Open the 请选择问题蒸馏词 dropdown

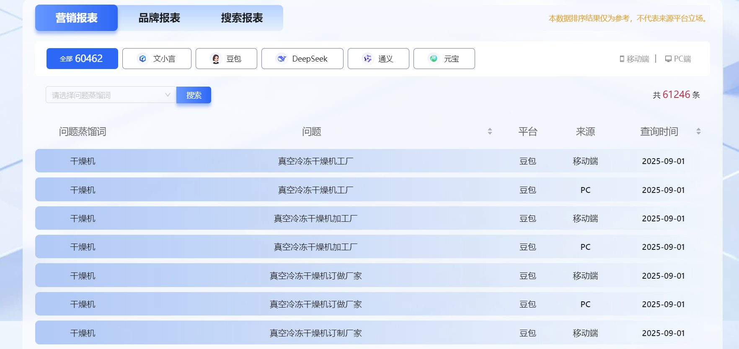coord(111,95)
